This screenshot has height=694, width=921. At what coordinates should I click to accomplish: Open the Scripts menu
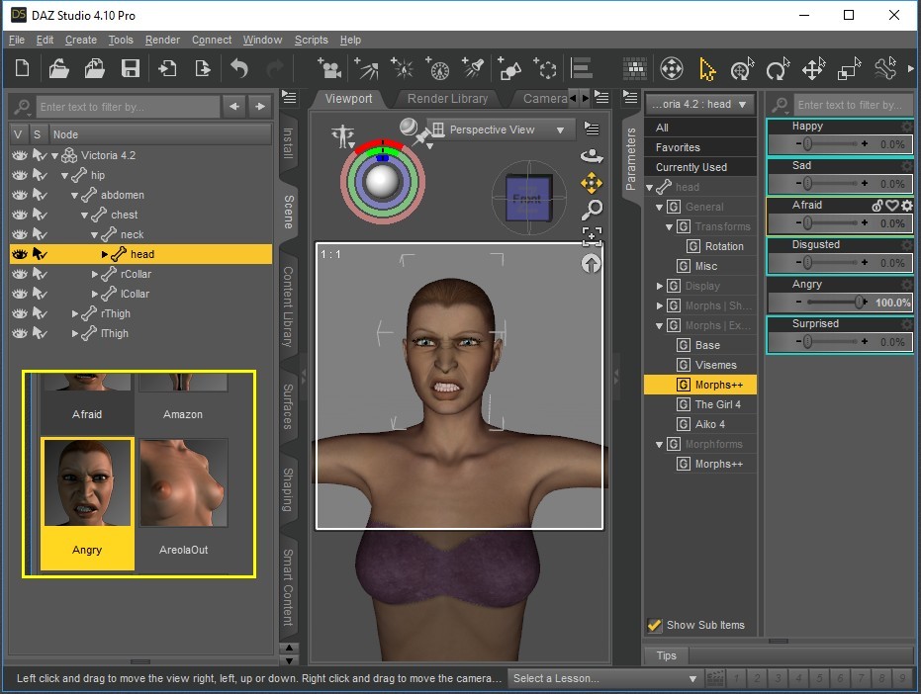[x=312, y=40]
